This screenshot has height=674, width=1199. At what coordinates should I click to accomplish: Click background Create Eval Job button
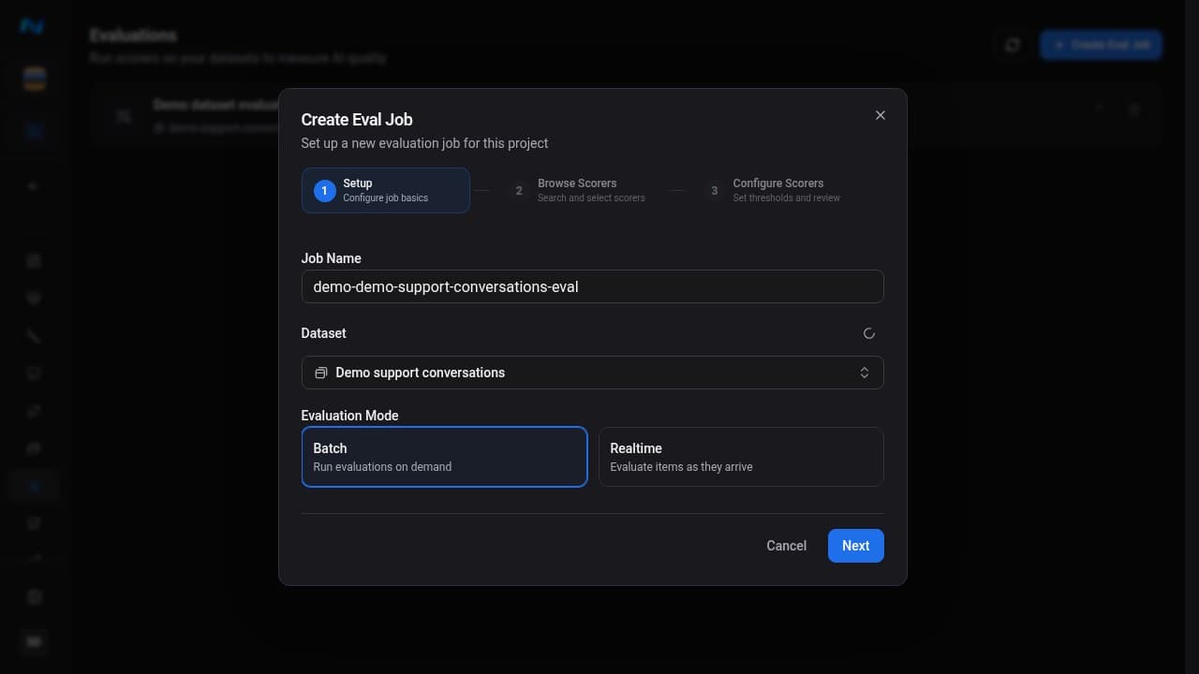[x=1101, y=45]
